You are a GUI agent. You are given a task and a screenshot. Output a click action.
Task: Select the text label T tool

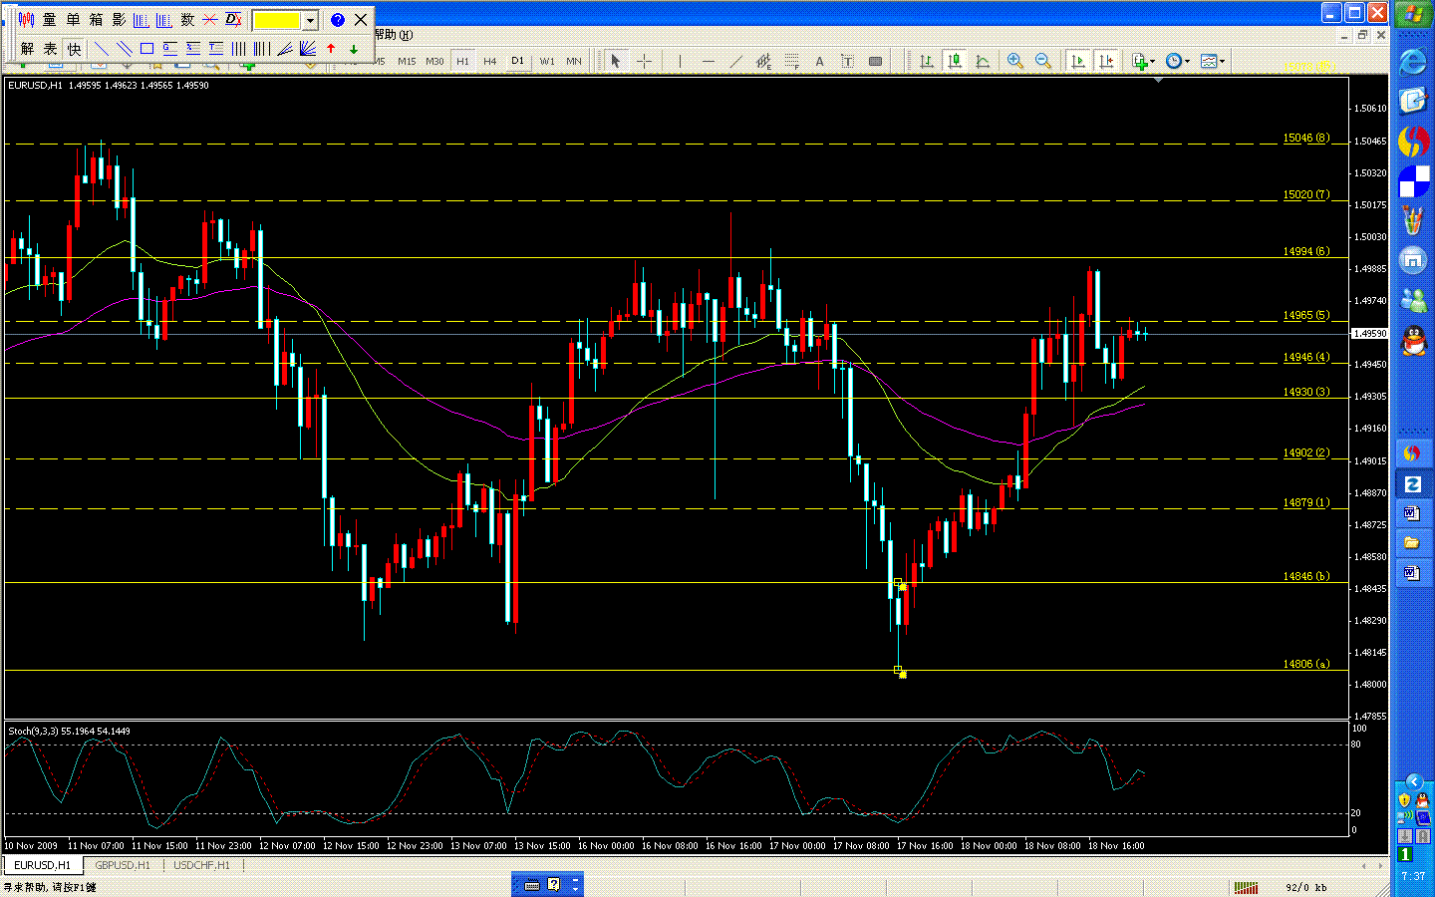coord(848,62)
